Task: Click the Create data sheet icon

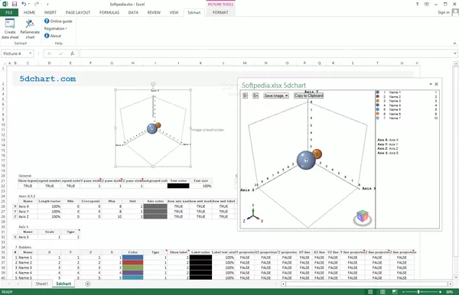Action: 10,24
